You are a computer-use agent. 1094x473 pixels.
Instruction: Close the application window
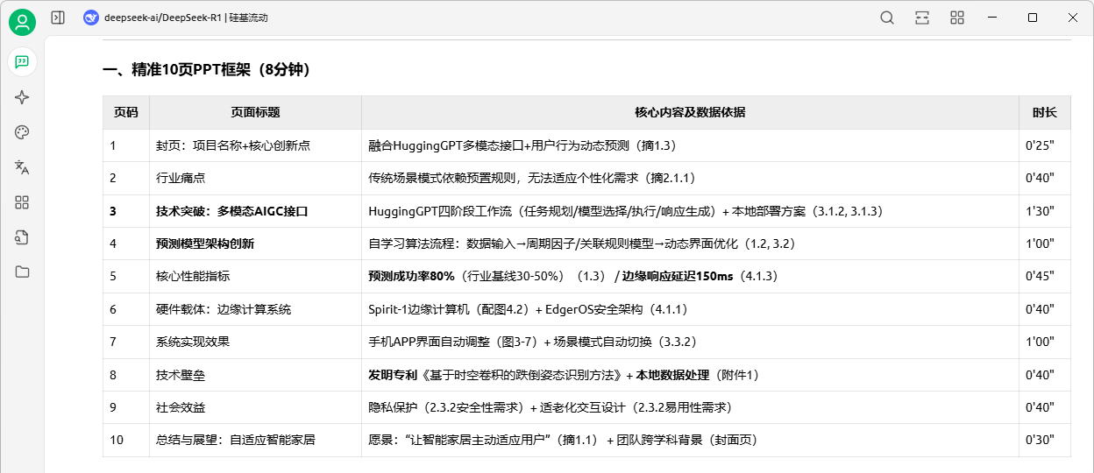(1073, 18)
